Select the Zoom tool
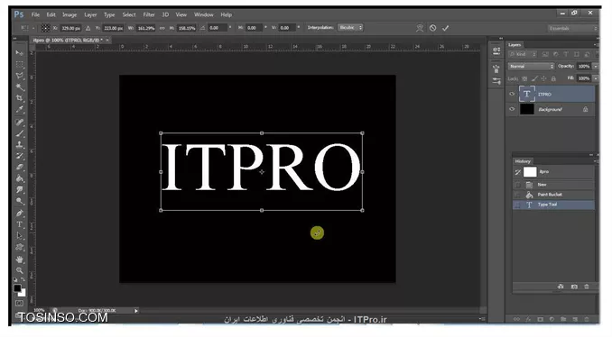Image resolution: width=612 pixels, height=337 pixels. [x=20, y=270]
